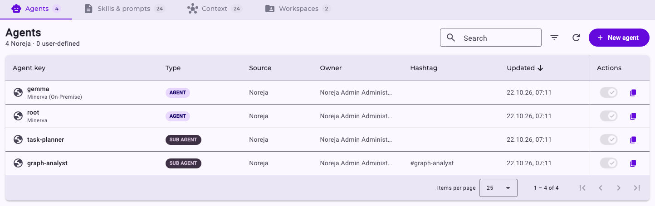This screenshot has height=206, width=655.
Task: Click globe icon of task-planner
Action: (18, 139)
